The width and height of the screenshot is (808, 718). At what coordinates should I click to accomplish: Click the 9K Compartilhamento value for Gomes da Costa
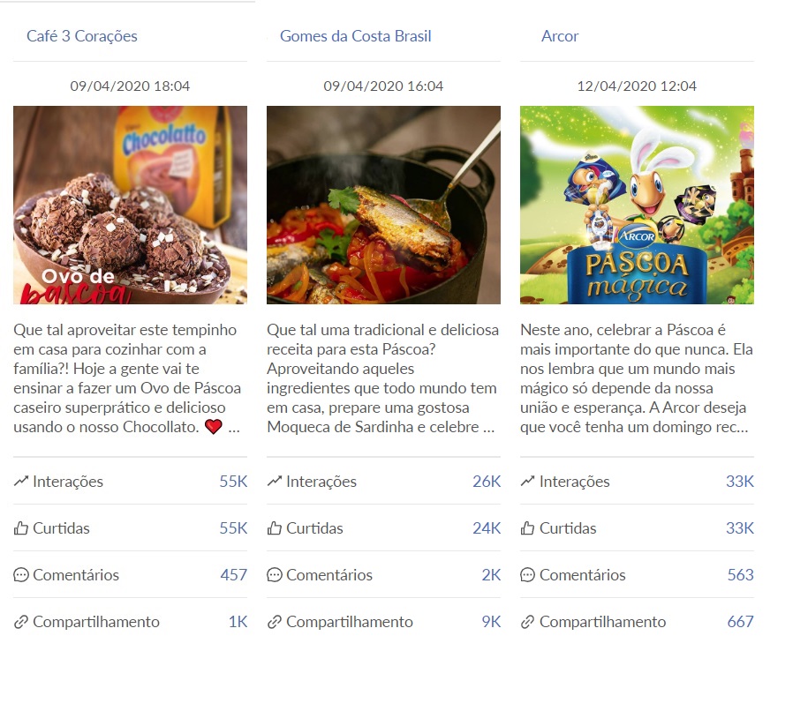[491, 622]
